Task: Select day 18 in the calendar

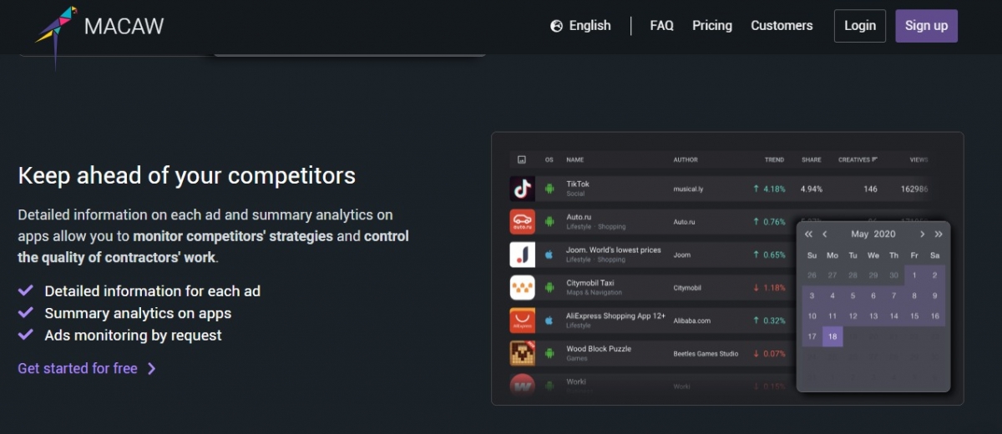Action: (x=832, y=337)
